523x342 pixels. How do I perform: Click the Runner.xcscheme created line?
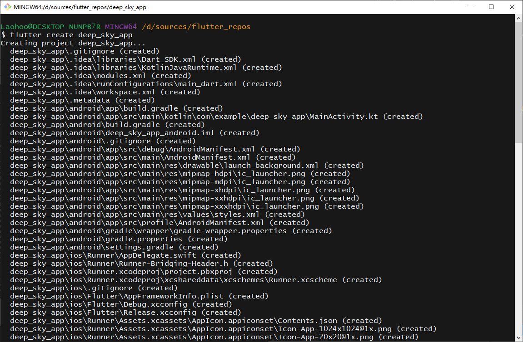coord(196,280)
